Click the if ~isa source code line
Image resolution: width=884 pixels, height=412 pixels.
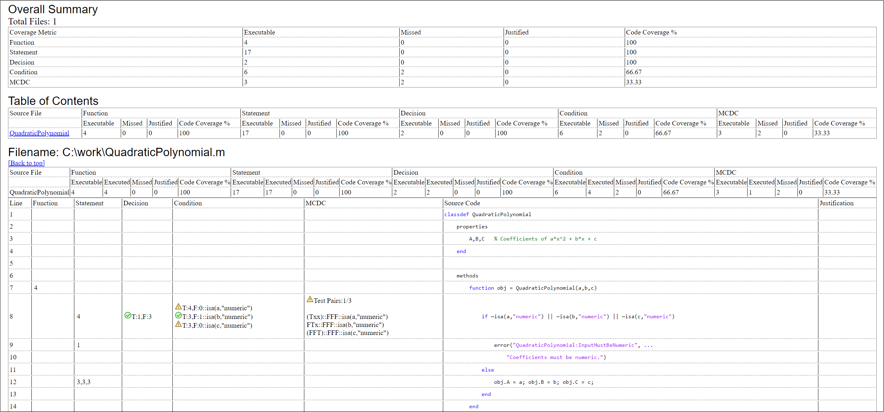coord(578,316)
